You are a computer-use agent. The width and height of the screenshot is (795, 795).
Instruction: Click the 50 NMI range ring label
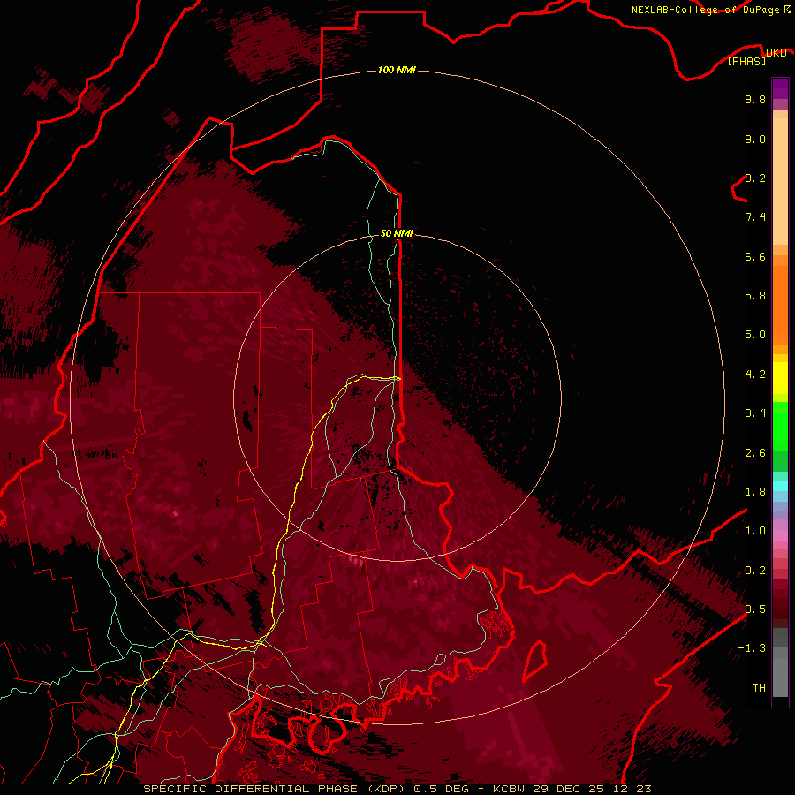click(x=397, y=233)
